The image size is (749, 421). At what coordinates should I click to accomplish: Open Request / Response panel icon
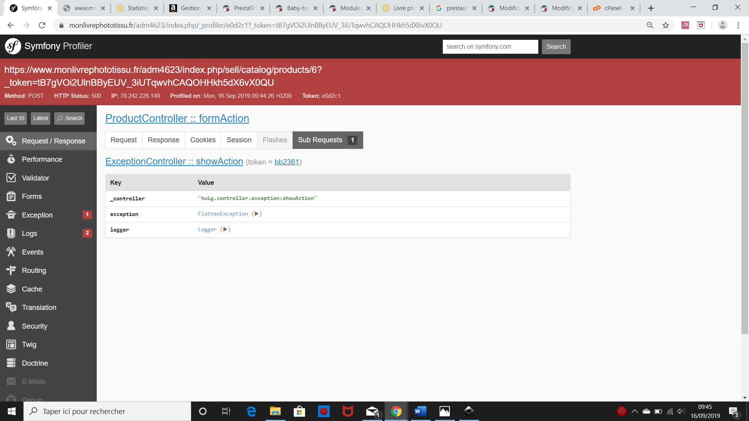point(11,141)
